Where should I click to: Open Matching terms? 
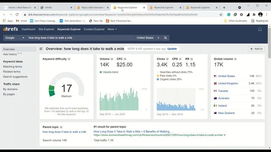click(12, 67)
